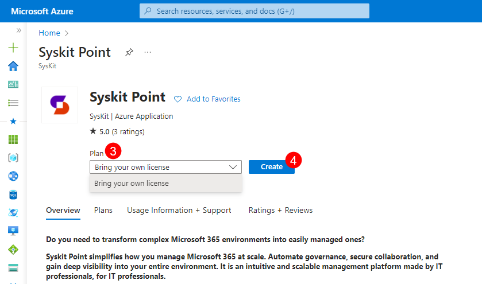Open the Plan dropdown combo box
This screenshot has width=482, height=284.
tap(165, 167)
